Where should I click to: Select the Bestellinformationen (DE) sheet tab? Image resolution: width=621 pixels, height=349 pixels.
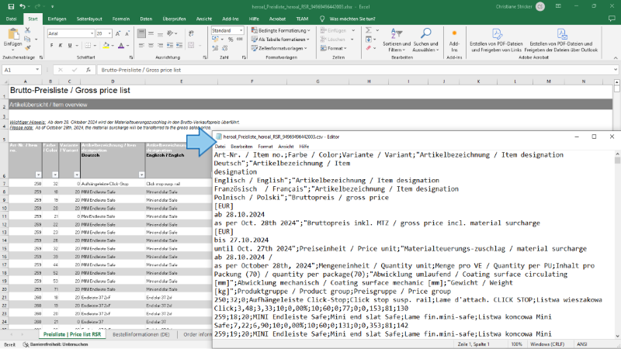[141, 334]
